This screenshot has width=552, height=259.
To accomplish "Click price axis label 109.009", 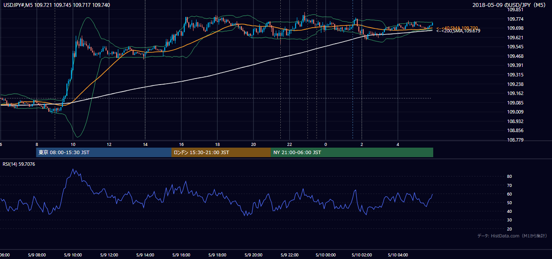I will [x=515, y=112].
